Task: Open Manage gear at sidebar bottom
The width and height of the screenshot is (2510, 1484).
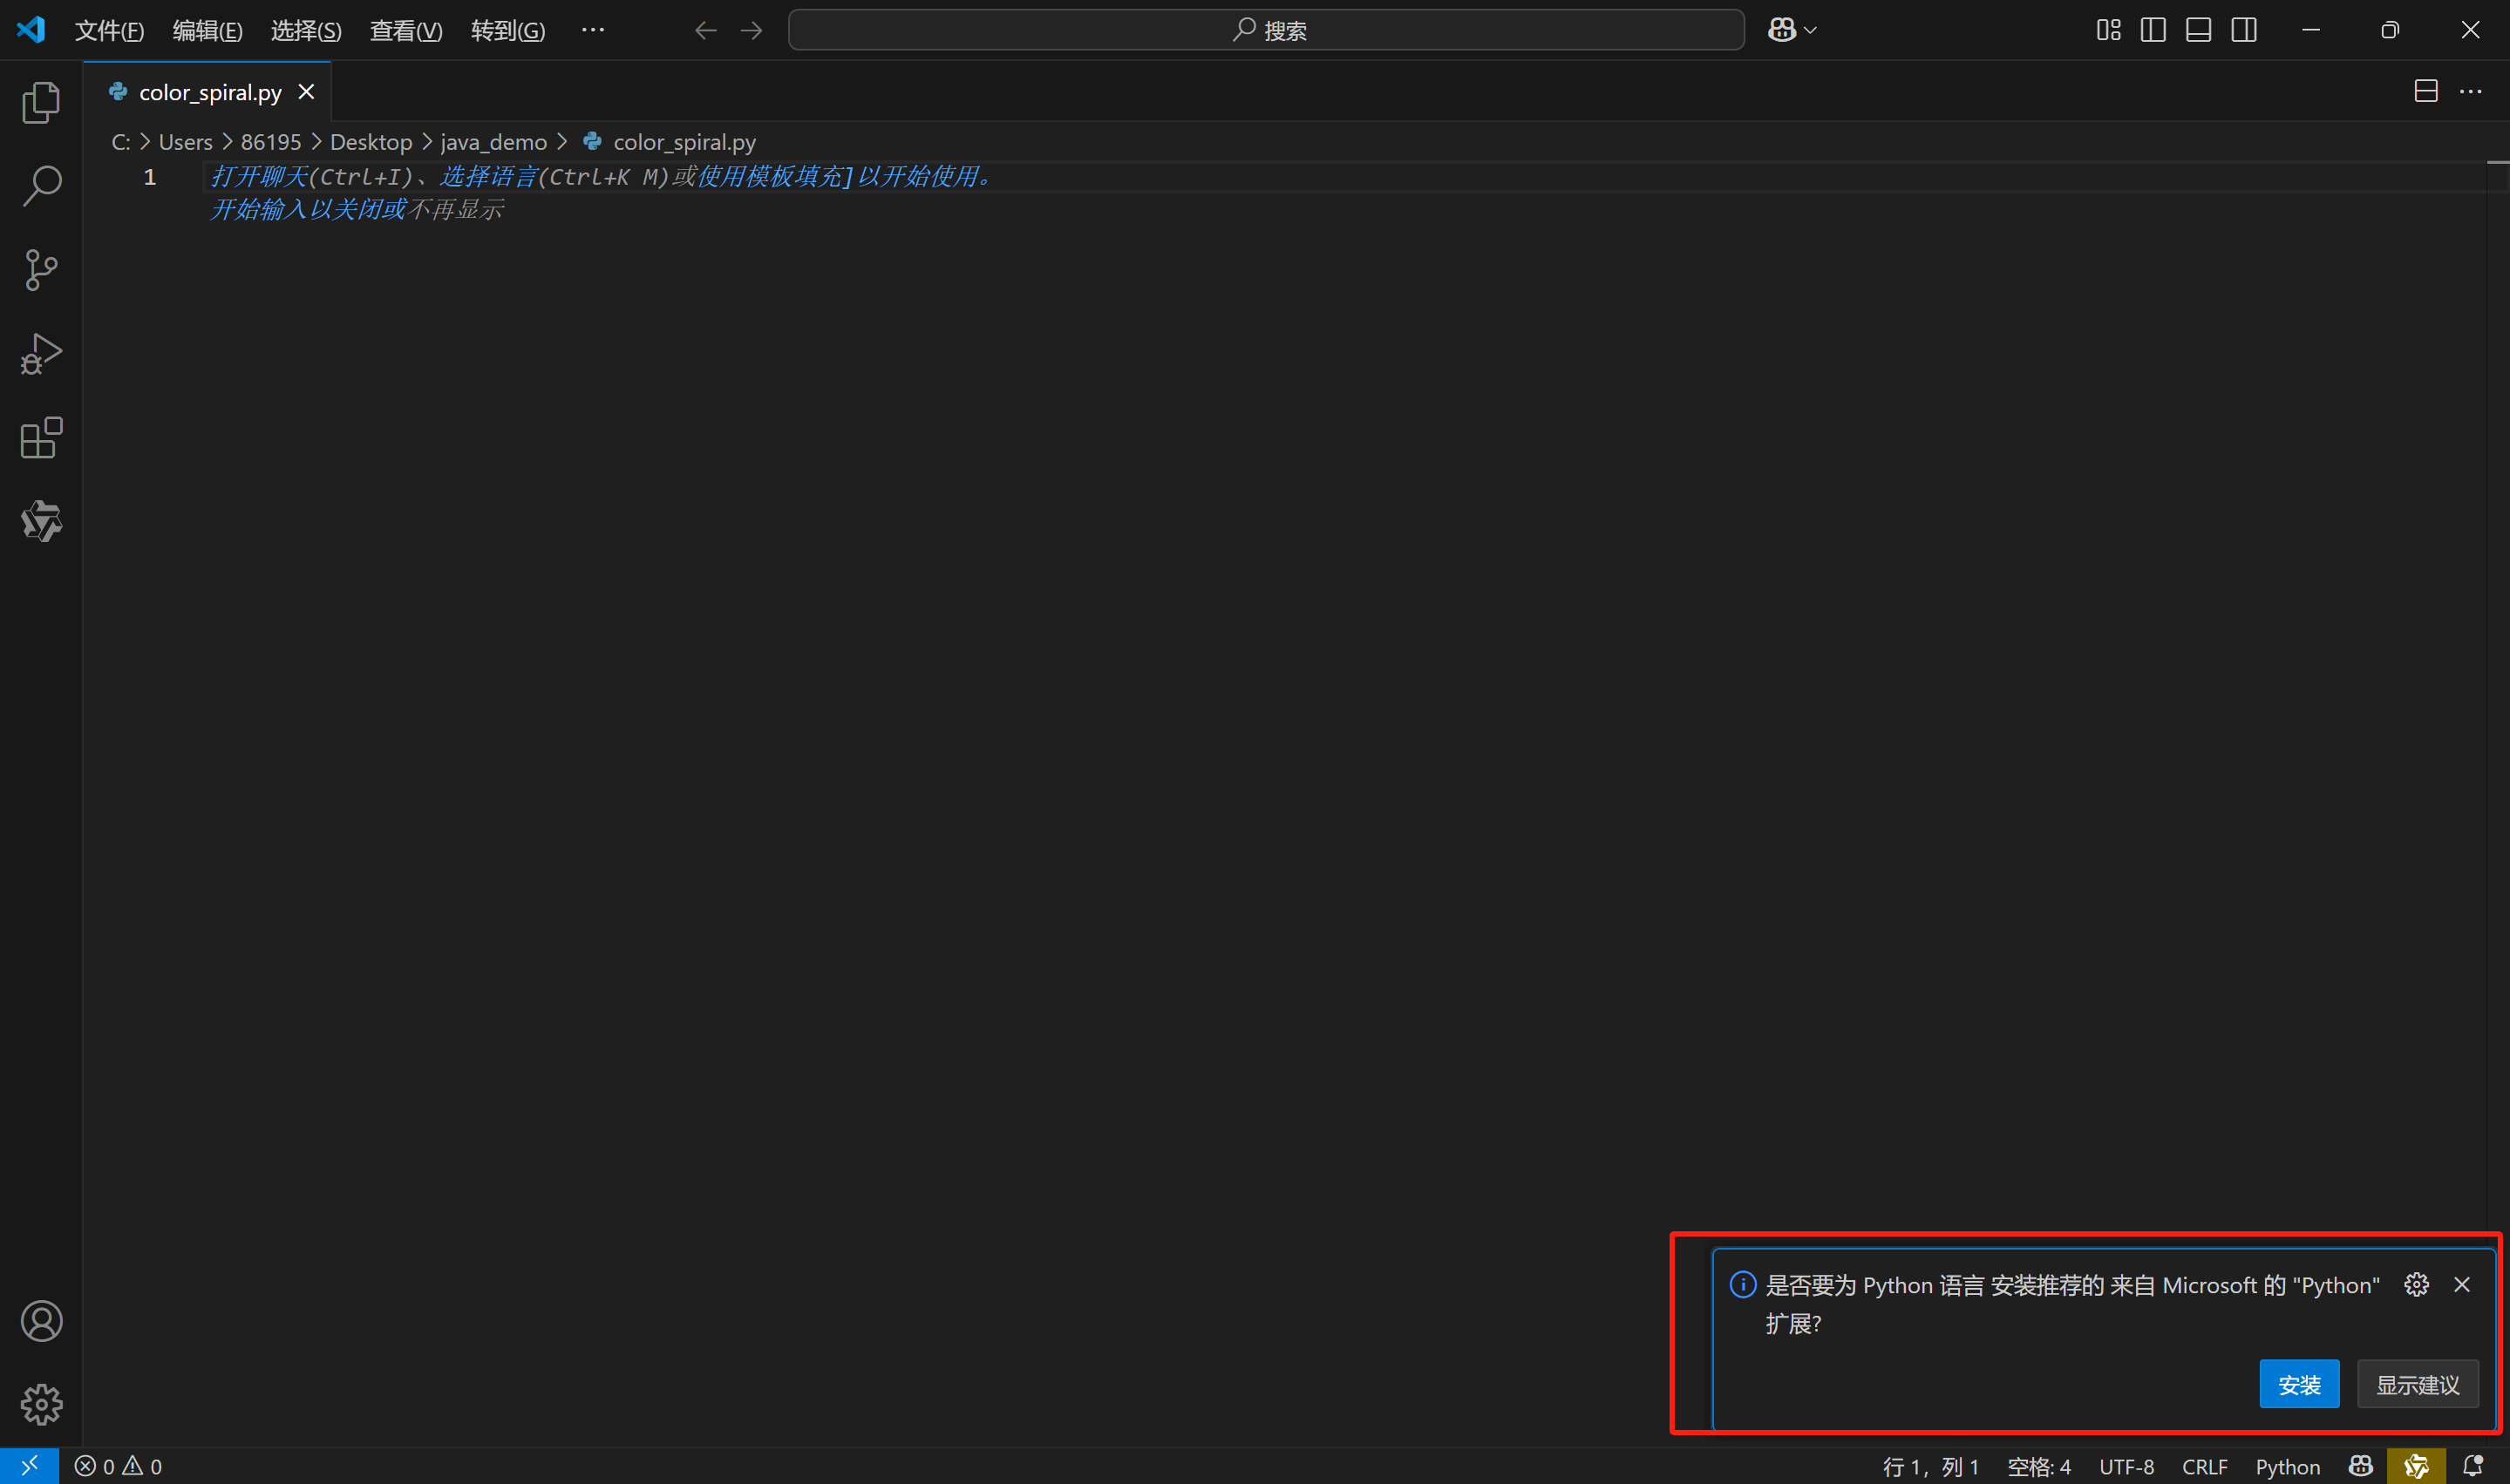Action: click(41, 1404)
